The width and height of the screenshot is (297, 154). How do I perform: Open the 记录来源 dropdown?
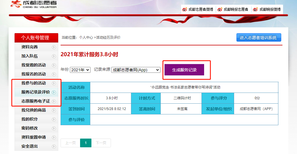point(136,70)
